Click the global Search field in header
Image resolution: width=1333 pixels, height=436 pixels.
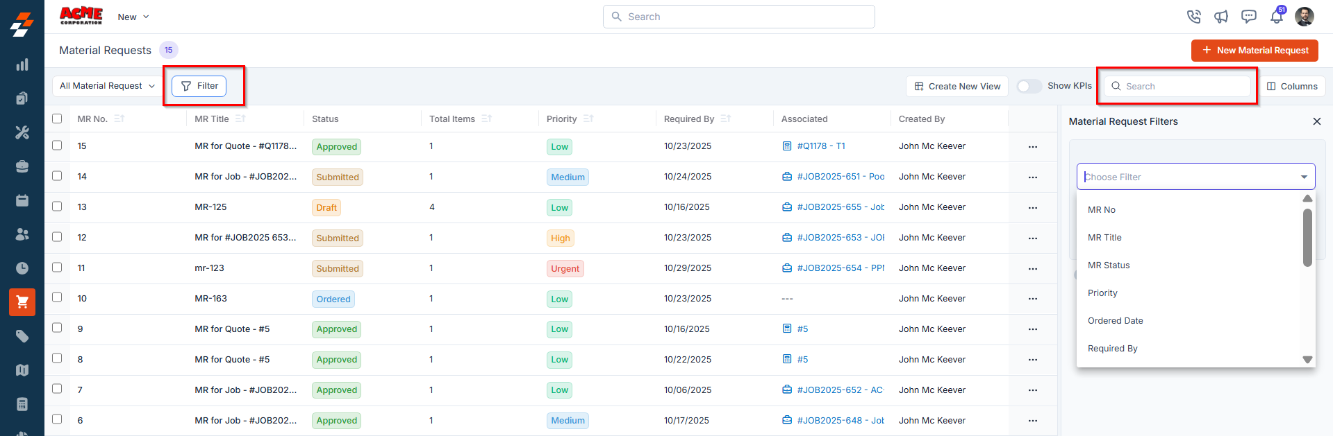coord(738,17)
